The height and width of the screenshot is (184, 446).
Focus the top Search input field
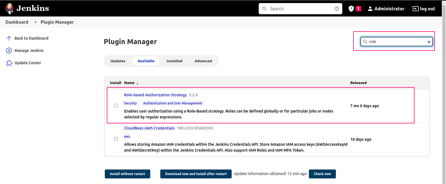coord(300,9)
